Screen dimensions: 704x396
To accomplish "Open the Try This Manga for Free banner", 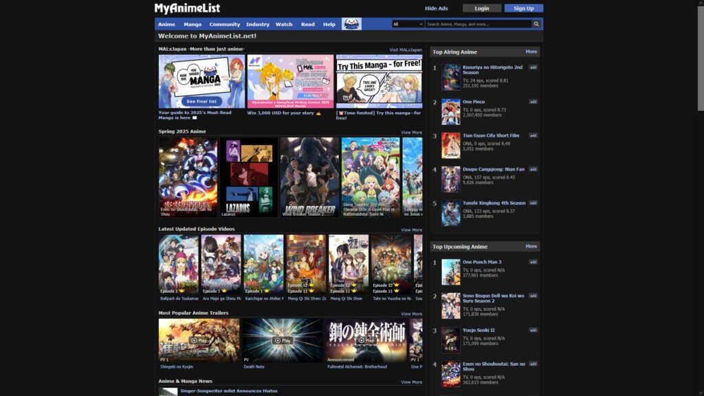I will (379, 81).
